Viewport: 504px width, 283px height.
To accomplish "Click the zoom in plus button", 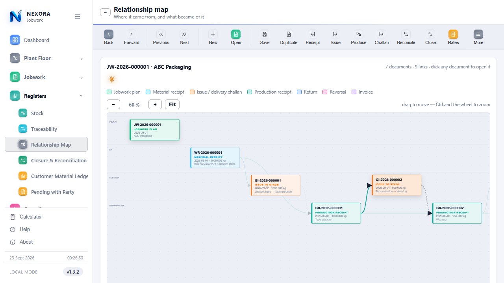I will point(155,104).
